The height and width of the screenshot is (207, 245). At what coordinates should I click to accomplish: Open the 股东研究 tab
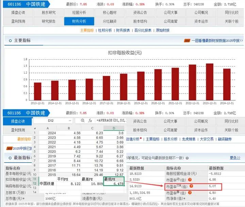coord(49,13)
